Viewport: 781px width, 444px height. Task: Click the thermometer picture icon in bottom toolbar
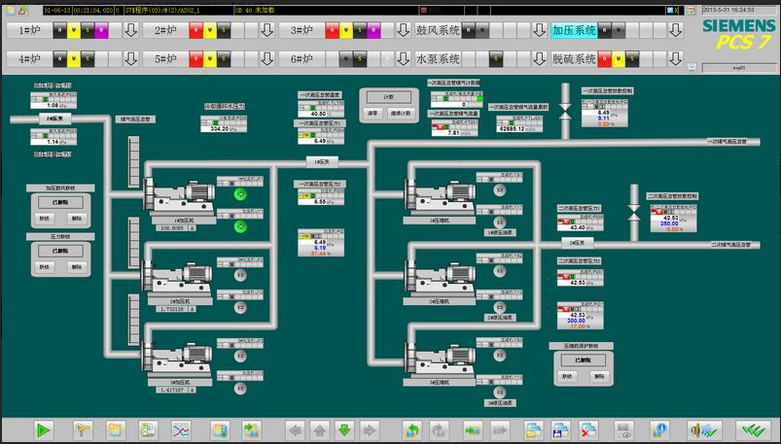(x=220, y=429)
